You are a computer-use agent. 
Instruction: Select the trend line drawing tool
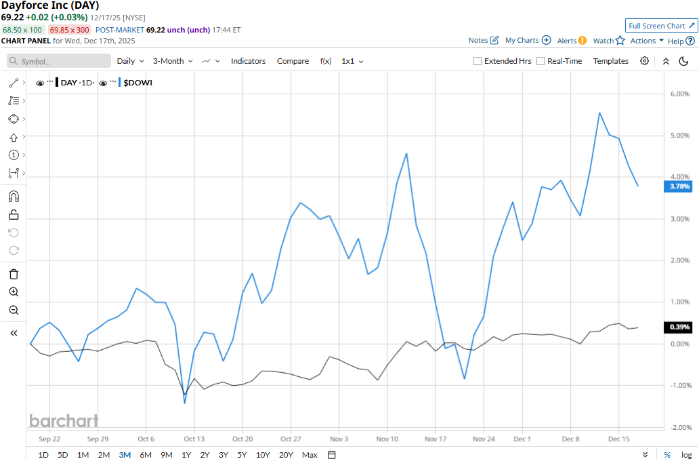point(14,83)
